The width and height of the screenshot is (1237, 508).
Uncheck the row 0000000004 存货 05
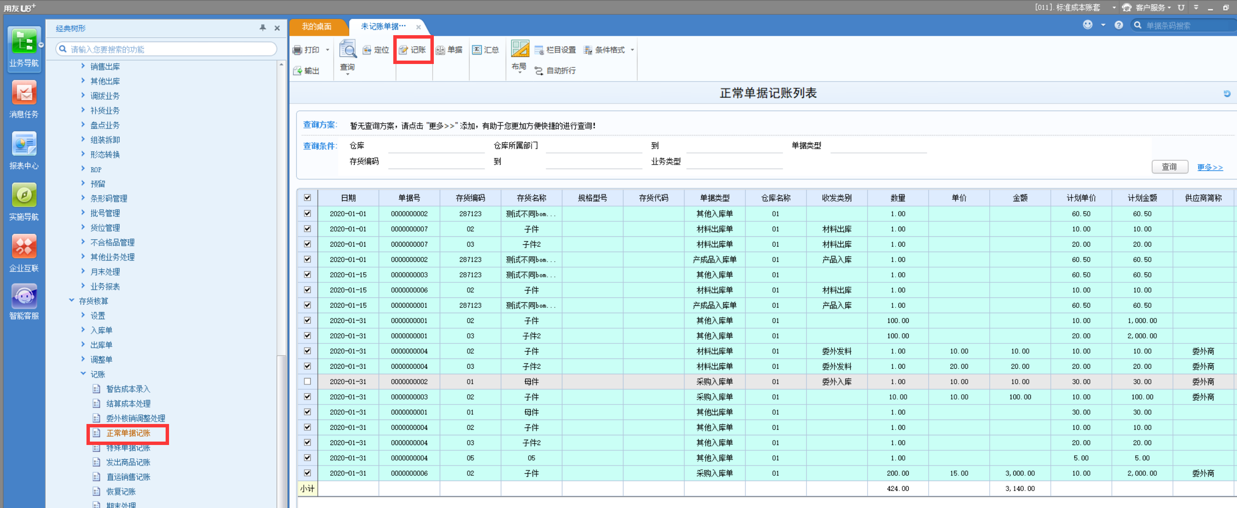[x=307, y=458]
